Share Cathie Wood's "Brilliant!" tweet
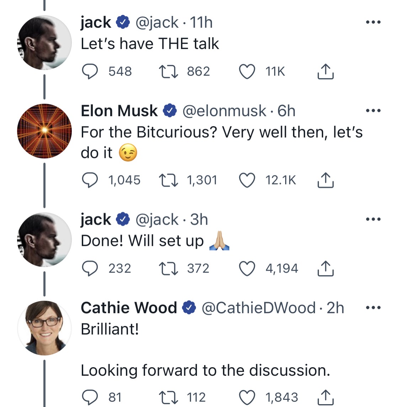Image resolution: width=400 pixels, height=407 pixels. (325, 397)
